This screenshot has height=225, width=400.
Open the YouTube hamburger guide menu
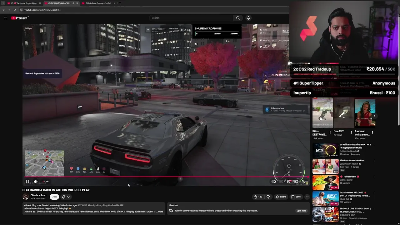point(6,18)
